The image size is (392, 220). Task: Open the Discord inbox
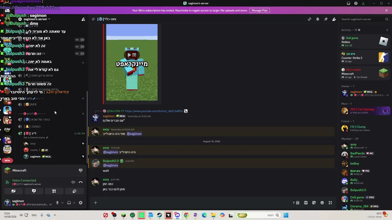349,3
